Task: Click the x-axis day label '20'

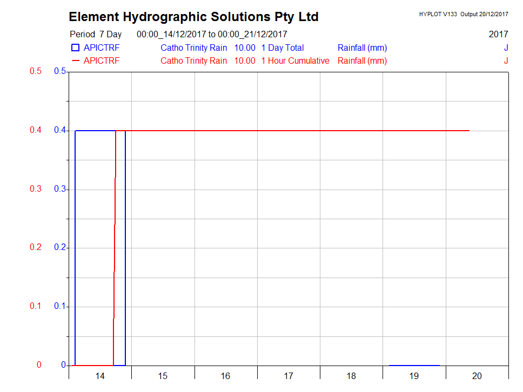Action: point(477,376)
